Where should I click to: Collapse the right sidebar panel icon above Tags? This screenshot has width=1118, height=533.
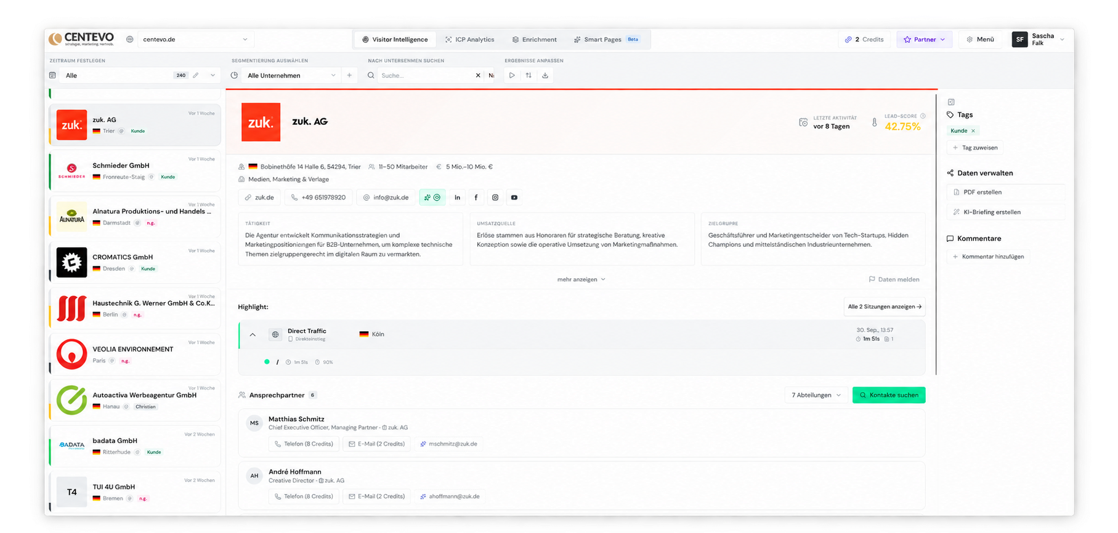951,102
